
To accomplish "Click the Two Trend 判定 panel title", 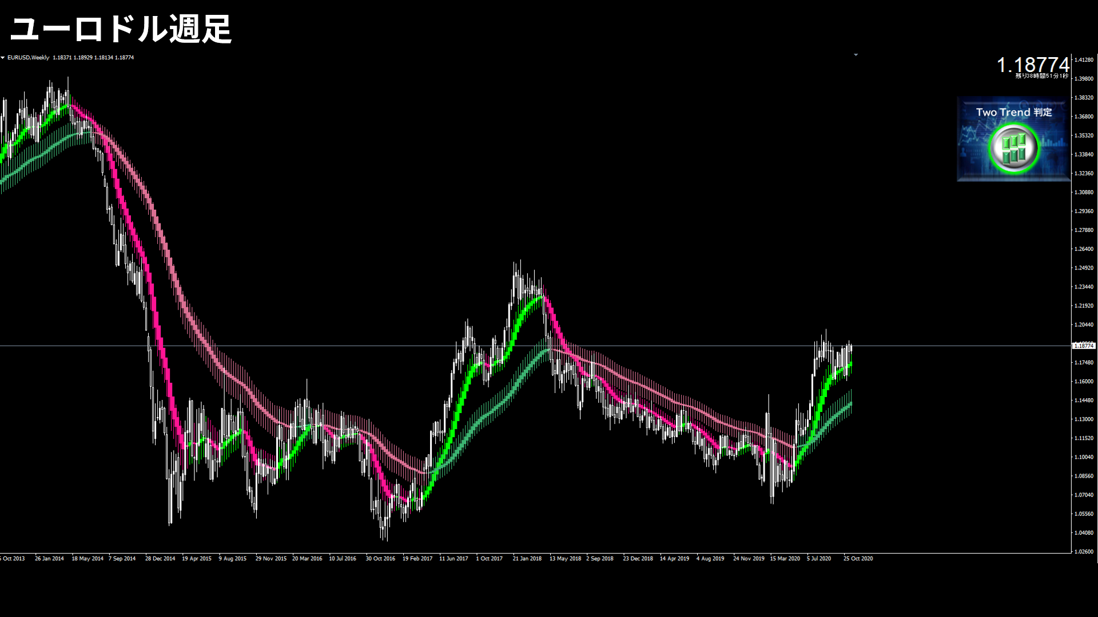I will pos(1013,113).
